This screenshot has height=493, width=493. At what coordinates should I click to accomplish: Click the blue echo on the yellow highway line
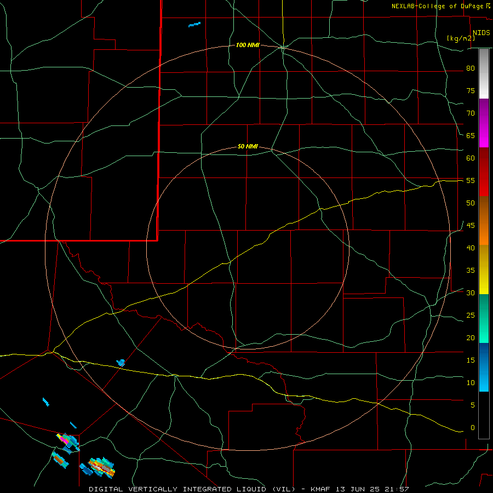tap(121, 363)
